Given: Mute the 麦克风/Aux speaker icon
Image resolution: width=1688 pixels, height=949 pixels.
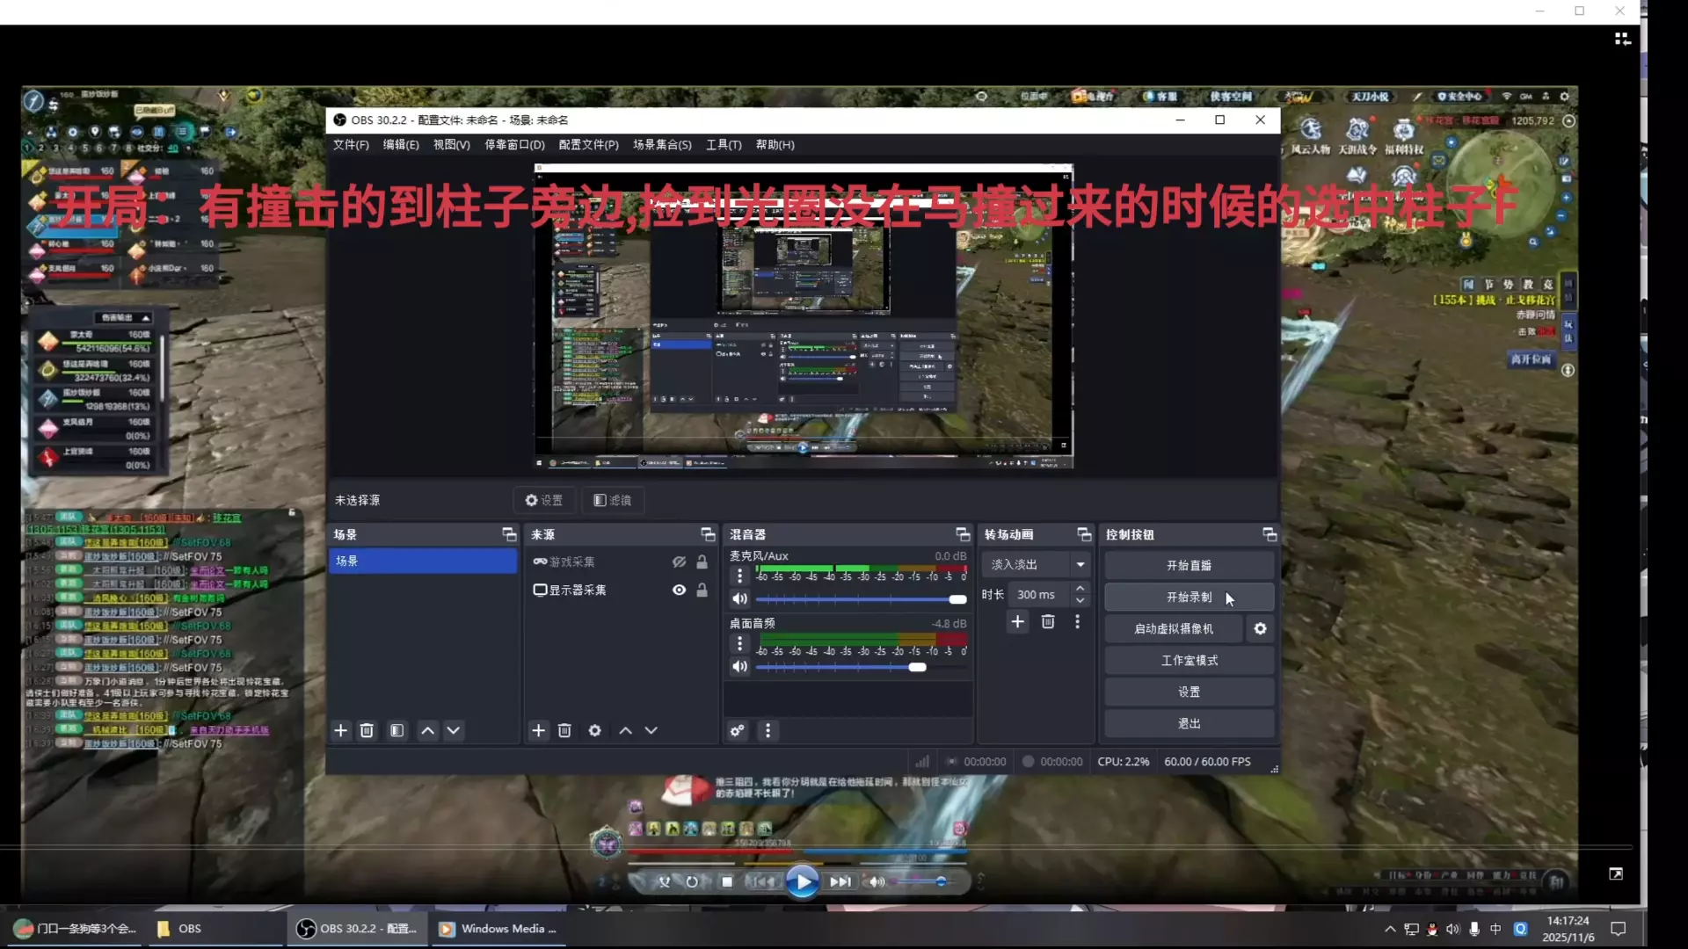Looking at the screenshot, I should pyautogui.click(x=739, y=598).
